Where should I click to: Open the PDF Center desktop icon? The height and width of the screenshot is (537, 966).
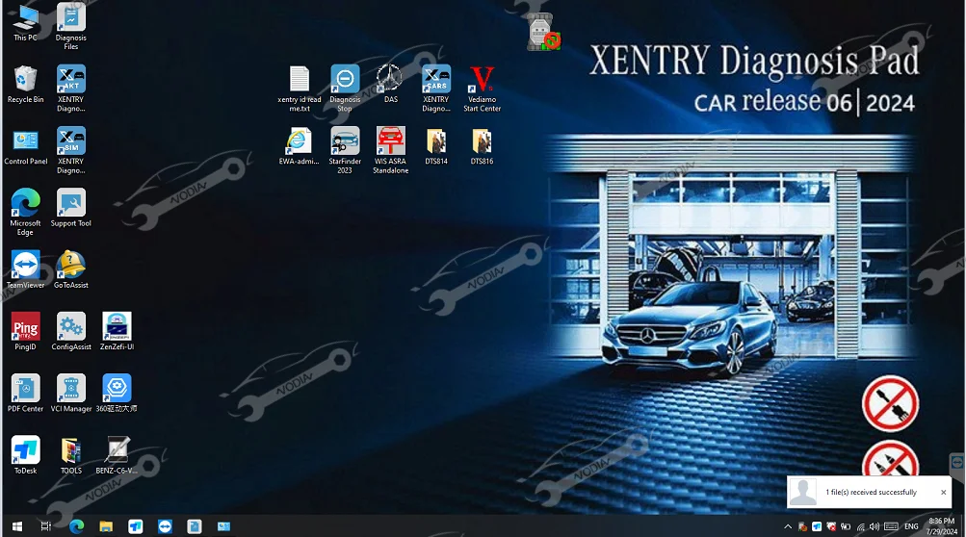[25, 393]
